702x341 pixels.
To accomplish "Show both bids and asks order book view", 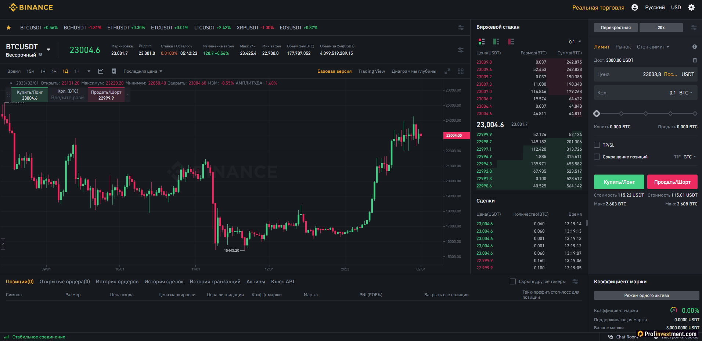I will pyautogui.click(x=482, y=42).
